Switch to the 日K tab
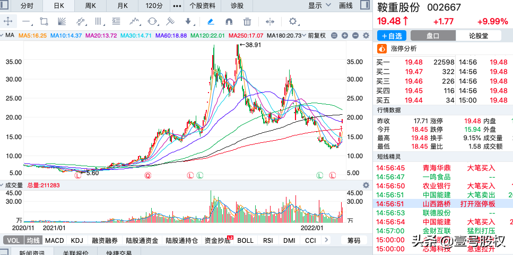 tap(58, 5)
